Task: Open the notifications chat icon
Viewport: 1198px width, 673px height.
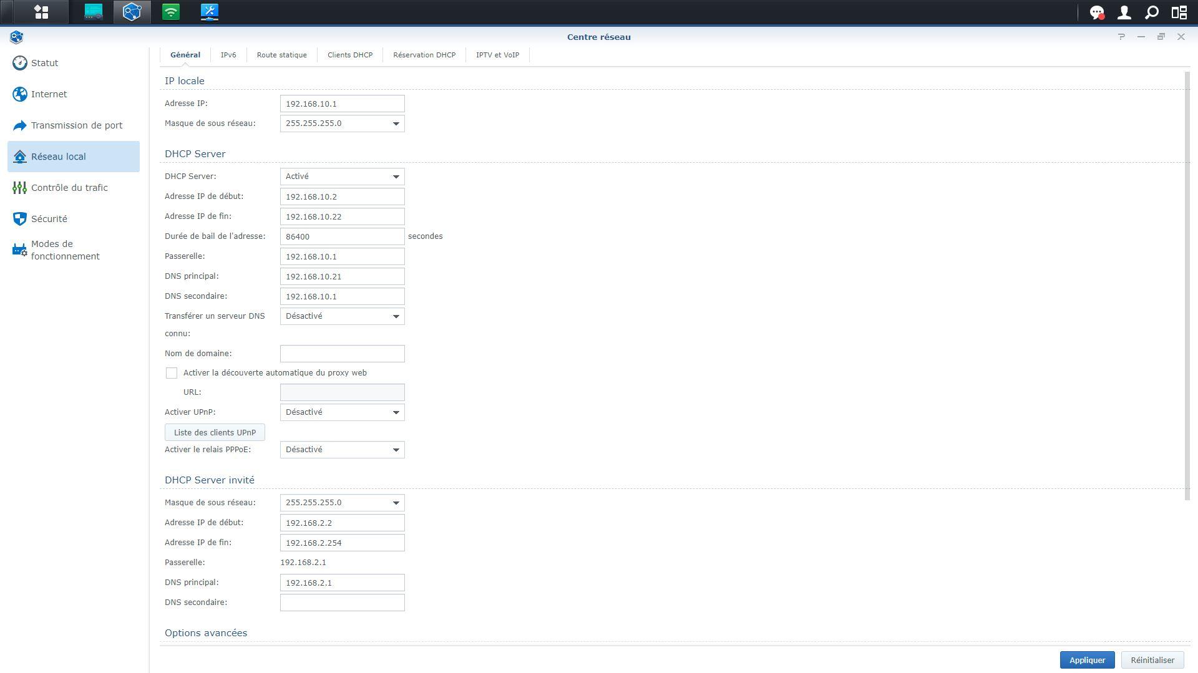Action: point(1096,12)
